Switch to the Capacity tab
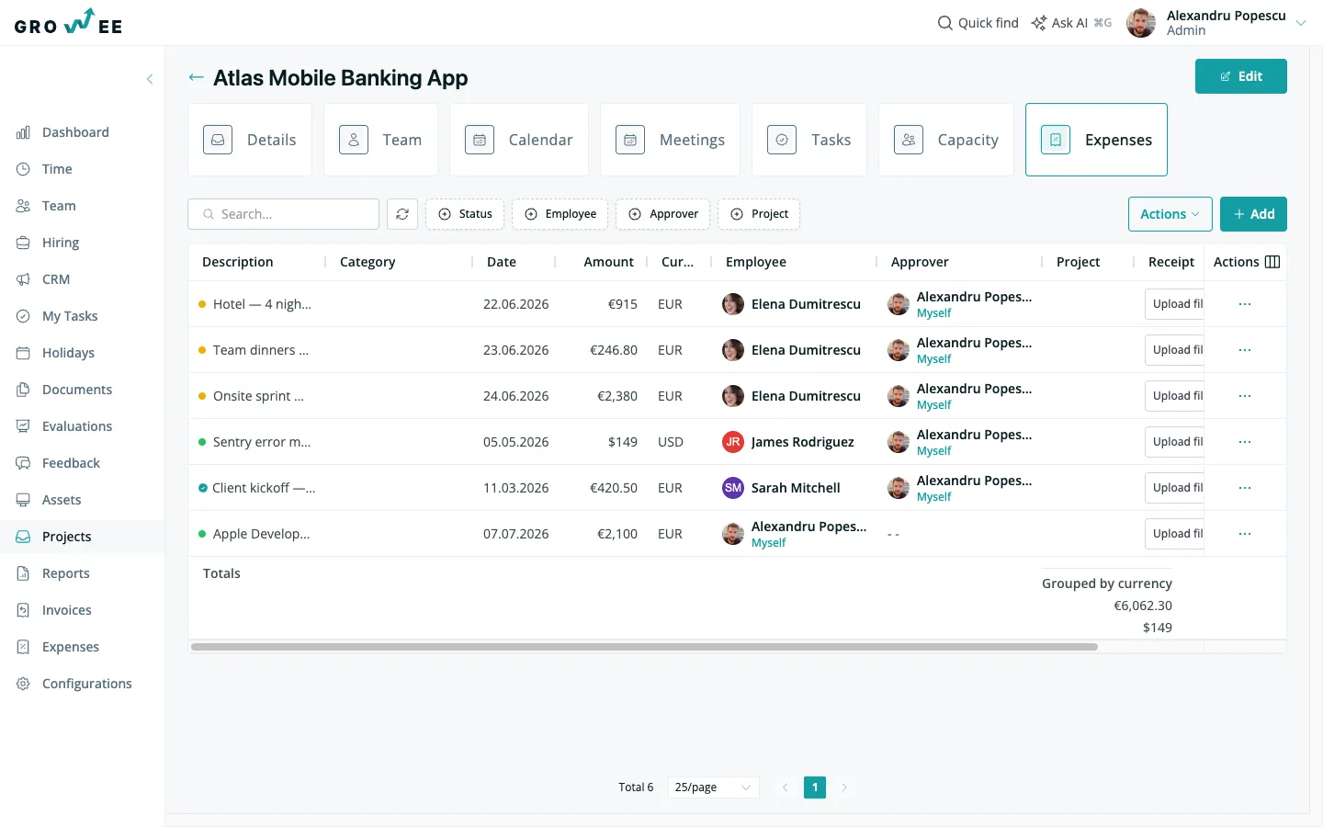This screenshot has height=827, width=1323. [x=946, y=140]
